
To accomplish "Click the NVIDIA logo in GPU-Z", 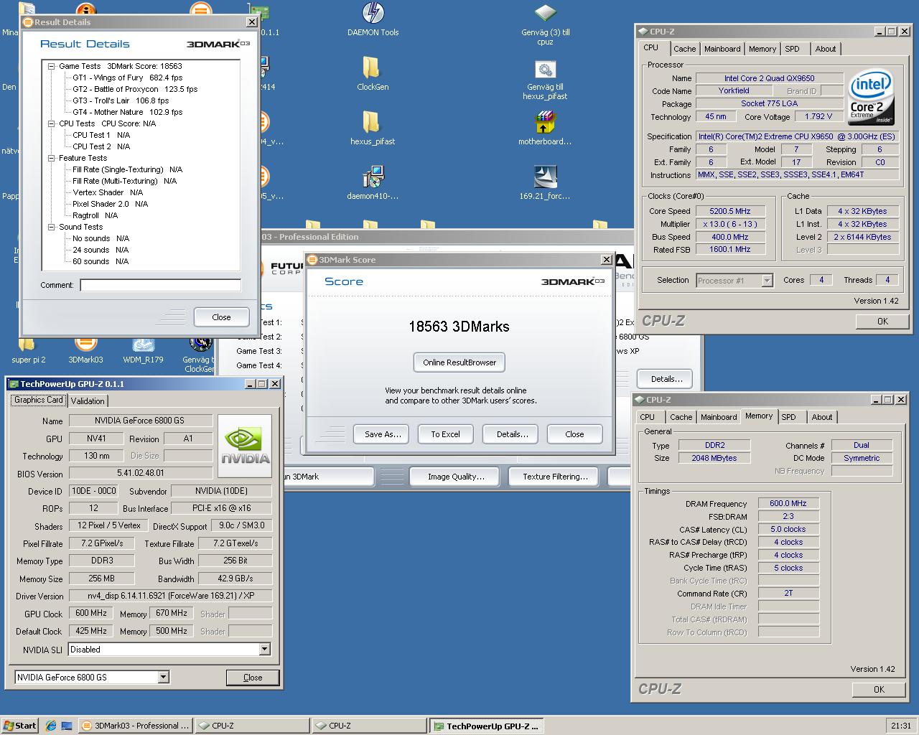I will [245, 446].
